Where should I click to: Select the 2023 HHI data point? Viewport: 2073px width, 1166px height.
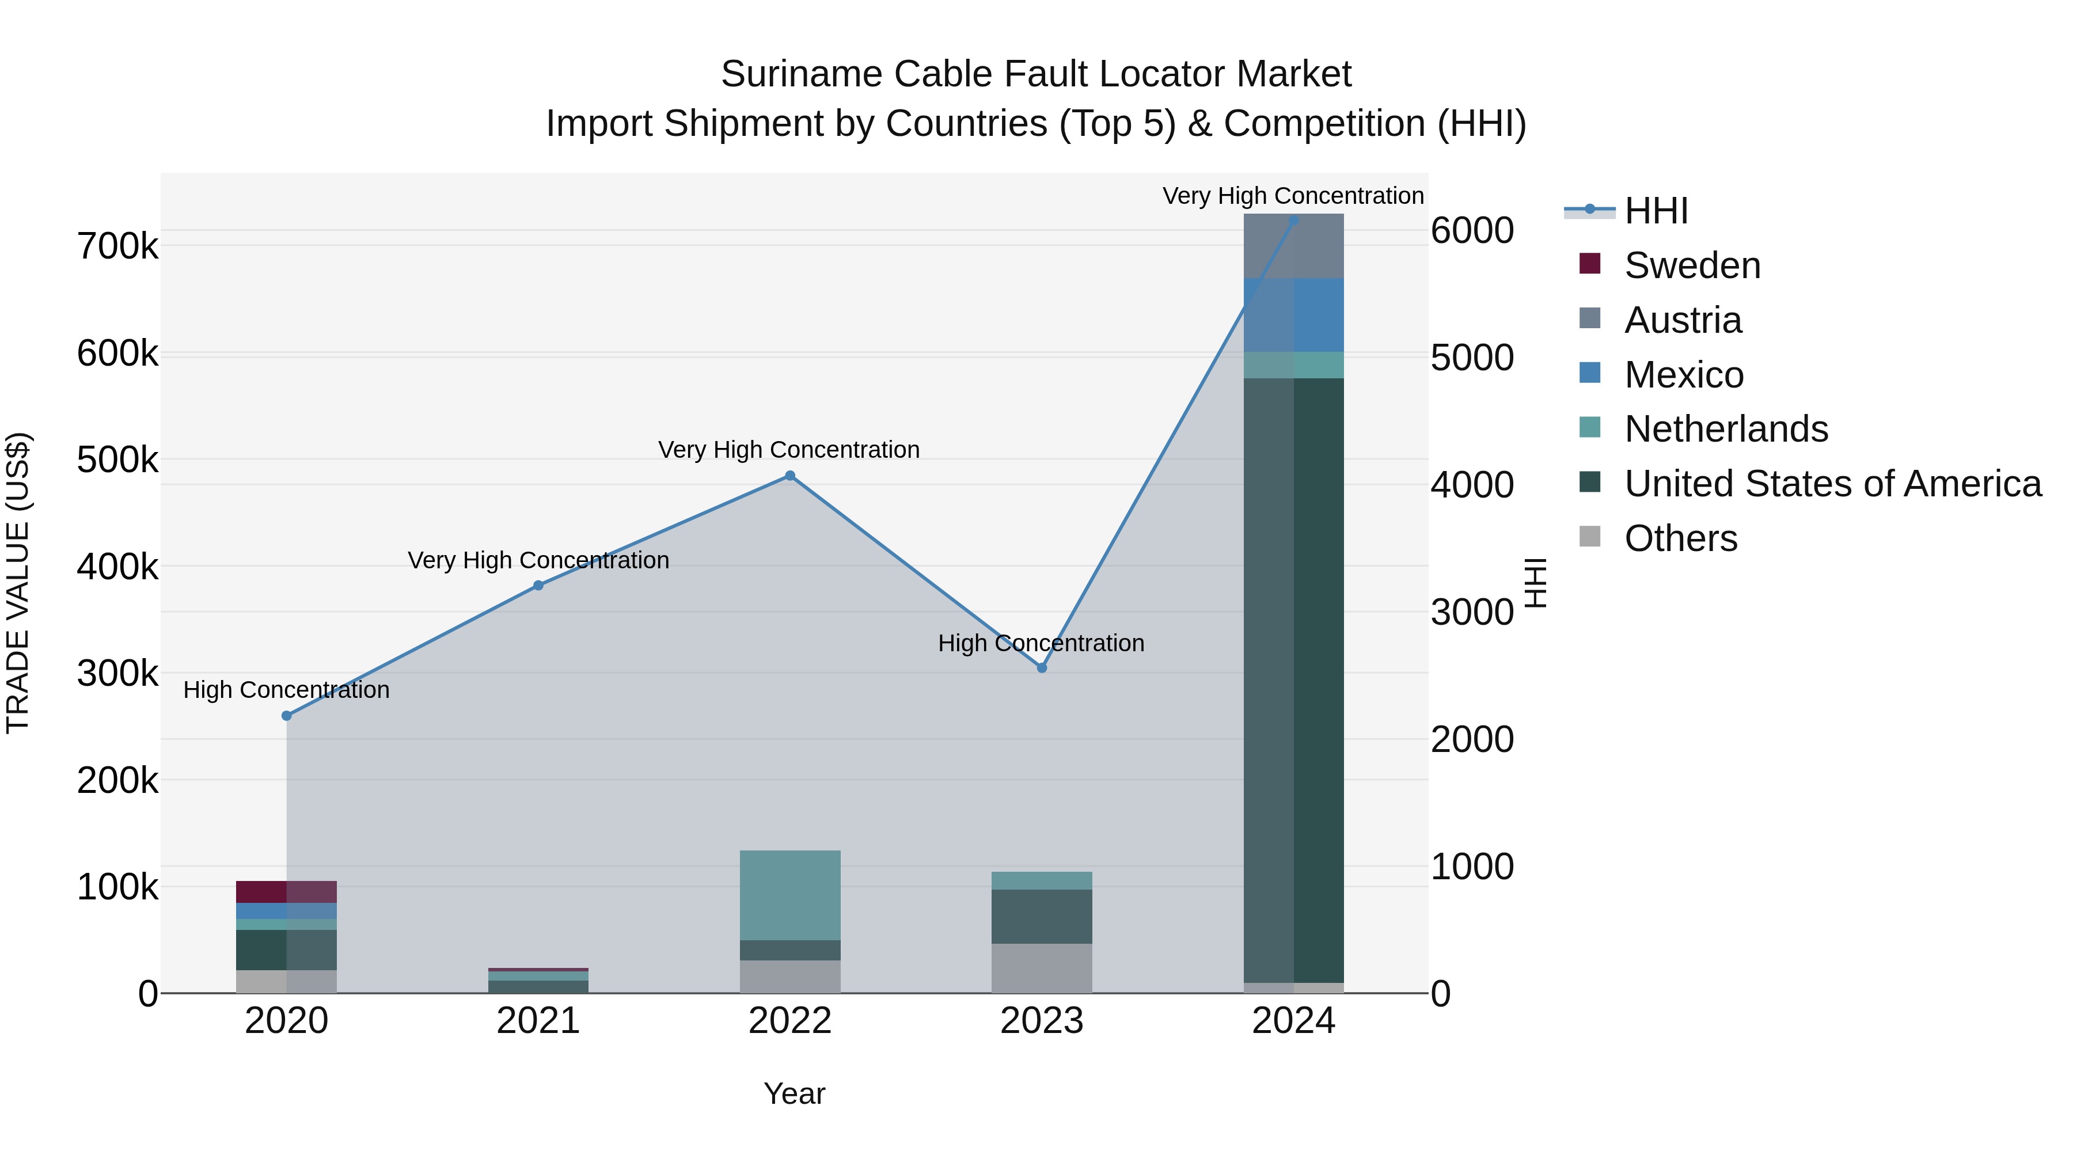1042,668
